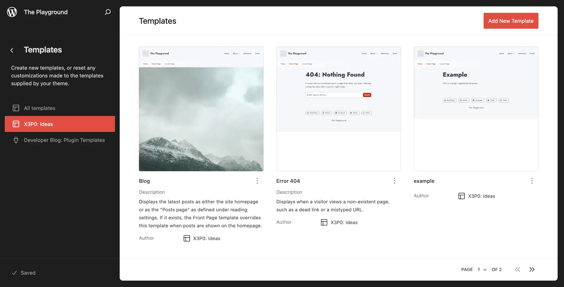The width and height of the screenshot is (564, 287).
Task: Open the page number dropdown
Action: pyautogui.click(x=482, y=269)
